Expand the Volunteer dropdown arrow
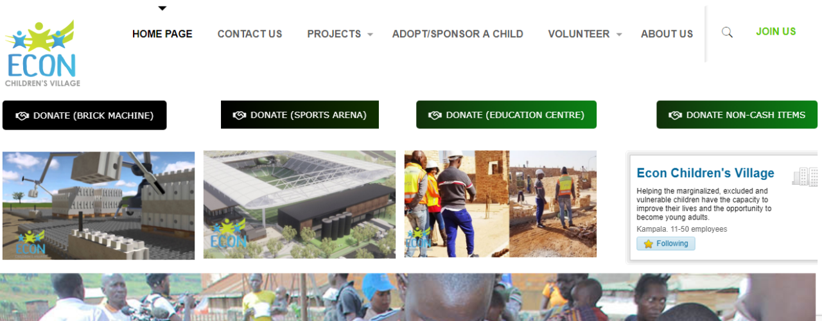Image resolution: width=822 pixels, height=321 pixels. [x=619, y=35]
